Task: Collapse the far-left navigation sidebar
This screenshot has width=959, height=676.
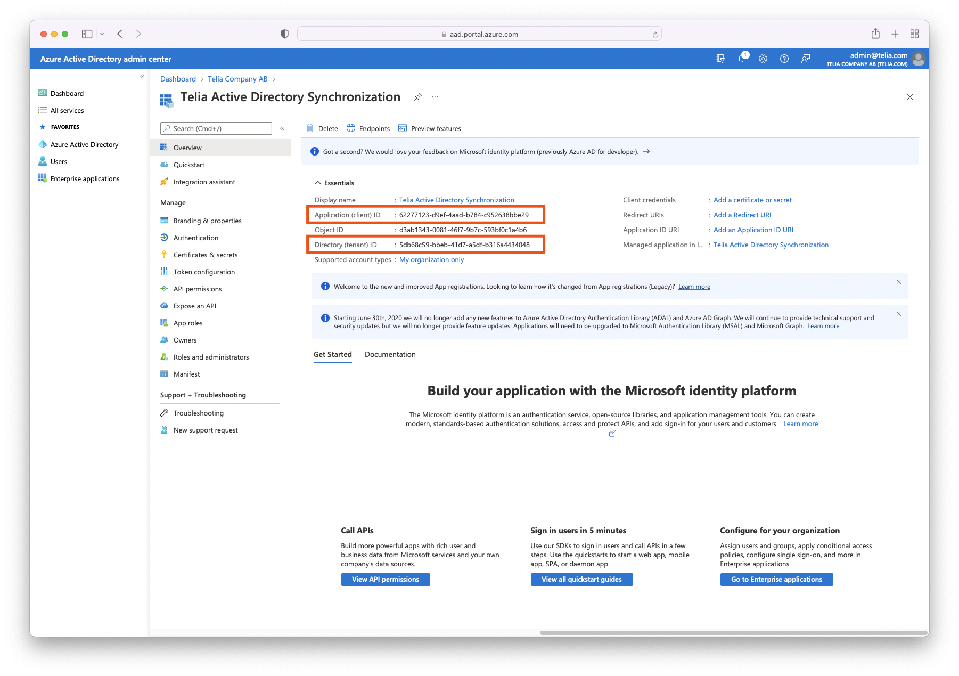Action: (142, 77)
